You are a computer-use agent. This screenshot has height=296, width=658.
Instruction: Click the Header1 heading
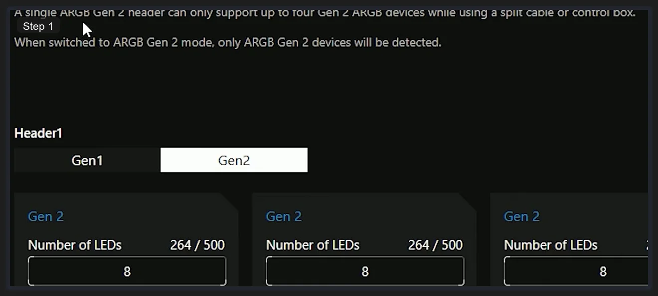38,133
